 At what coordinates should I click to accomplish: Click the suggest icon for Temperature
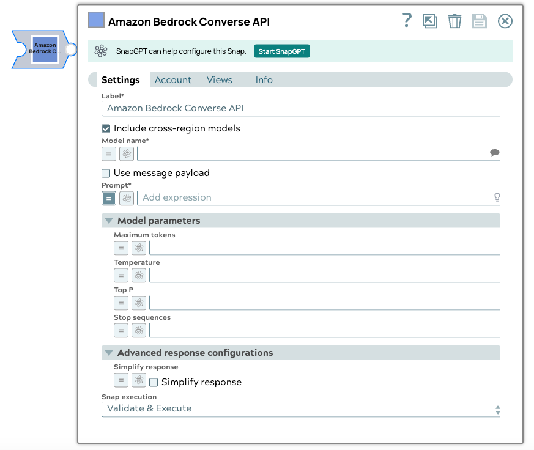pos(138,275)
